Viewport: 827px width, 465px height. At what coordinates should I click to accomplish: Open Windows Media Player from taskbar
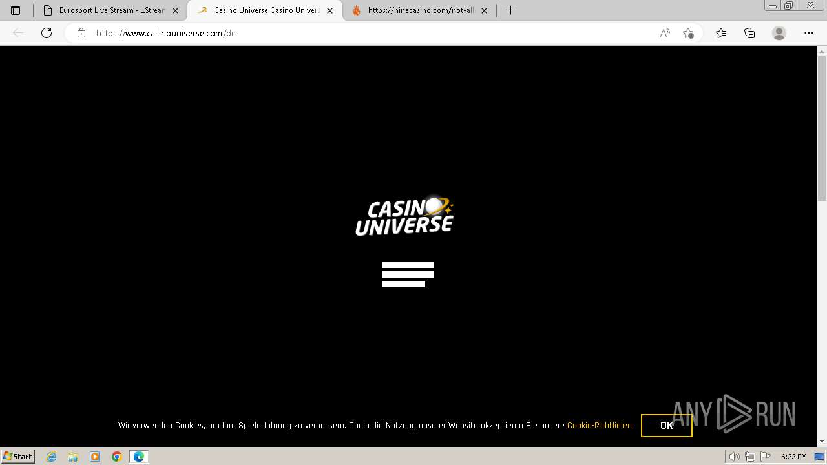pos(95,457)
